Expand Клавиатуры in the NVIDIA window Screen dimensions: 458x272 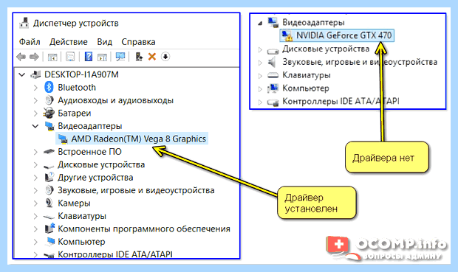(x=260, y=75)
